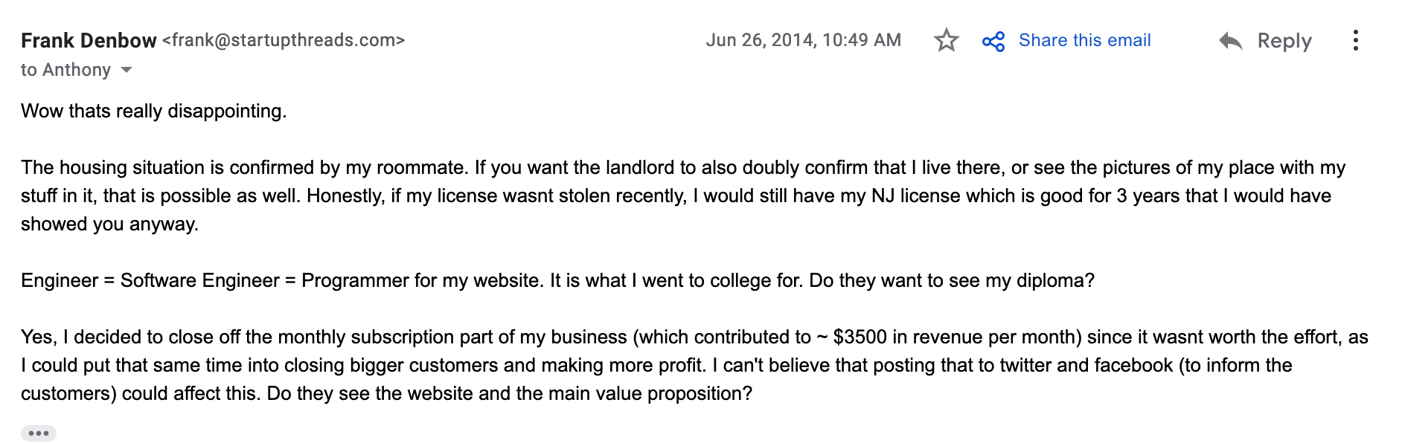Show trimmed content via ellipsis button
Screen dimensions: 1402x443
39,433
